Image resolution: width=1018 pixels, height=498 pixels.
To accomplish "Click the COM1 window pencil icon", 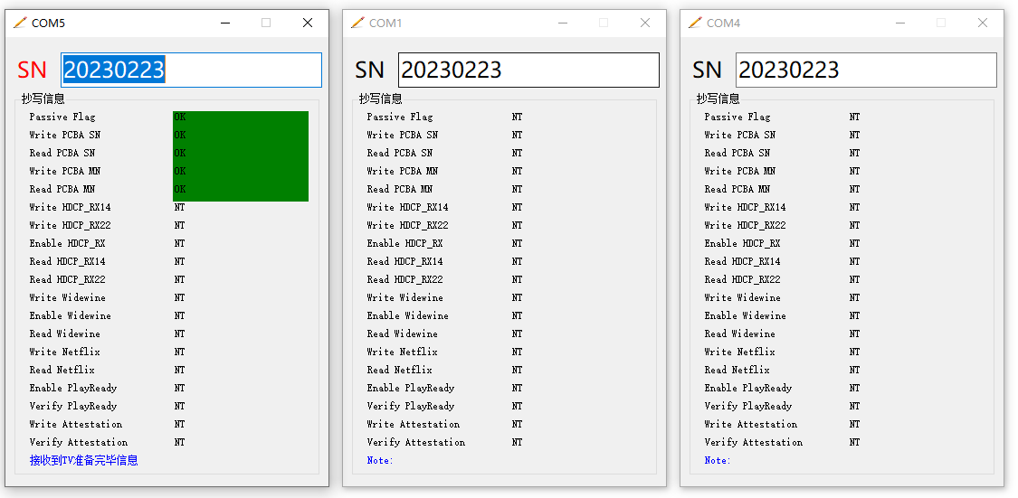I will 357,23.
